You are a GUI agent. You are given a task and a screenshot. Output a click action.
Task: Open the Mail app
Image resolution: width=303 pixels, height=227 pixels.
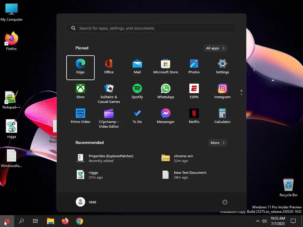pos(137,67)
